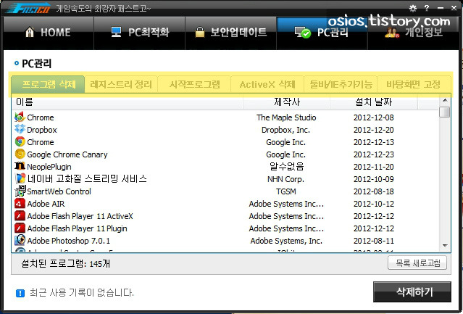Viewport: 463px width, 314px height.
Task: Click the 2012-12-08 install date
Action: click(374, 117)
